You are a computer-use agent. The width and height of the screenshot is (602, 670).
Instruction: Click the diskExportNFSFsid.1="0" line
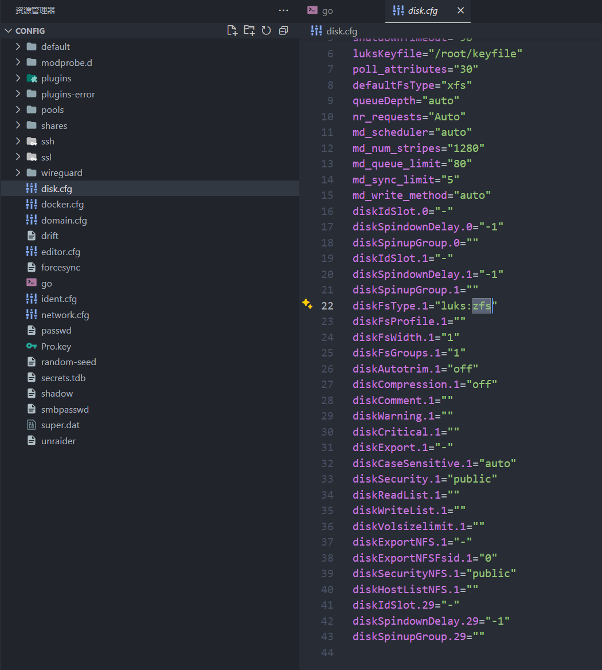click(425, 558)
